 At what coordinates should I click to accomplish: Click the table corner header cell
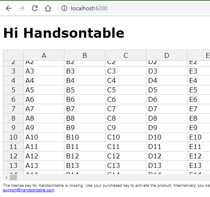(13, 55)
